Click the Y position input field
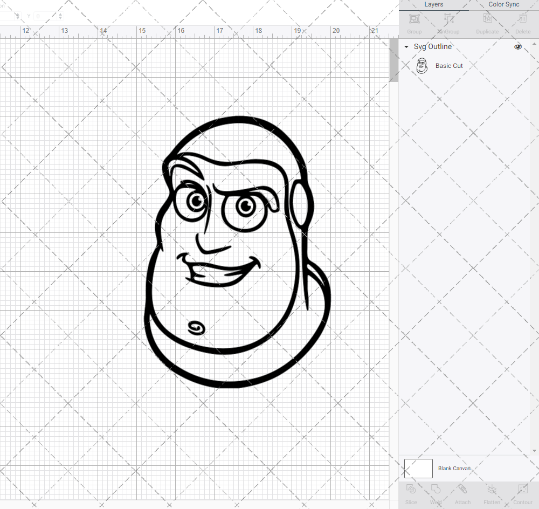This screenshot has height=509, width=539. 45,16
